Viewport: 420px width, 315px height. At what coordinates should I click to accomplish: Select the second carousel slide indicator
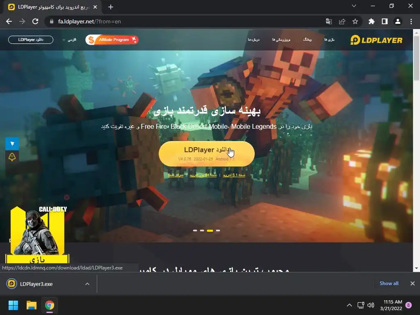[x=202, y=231]
